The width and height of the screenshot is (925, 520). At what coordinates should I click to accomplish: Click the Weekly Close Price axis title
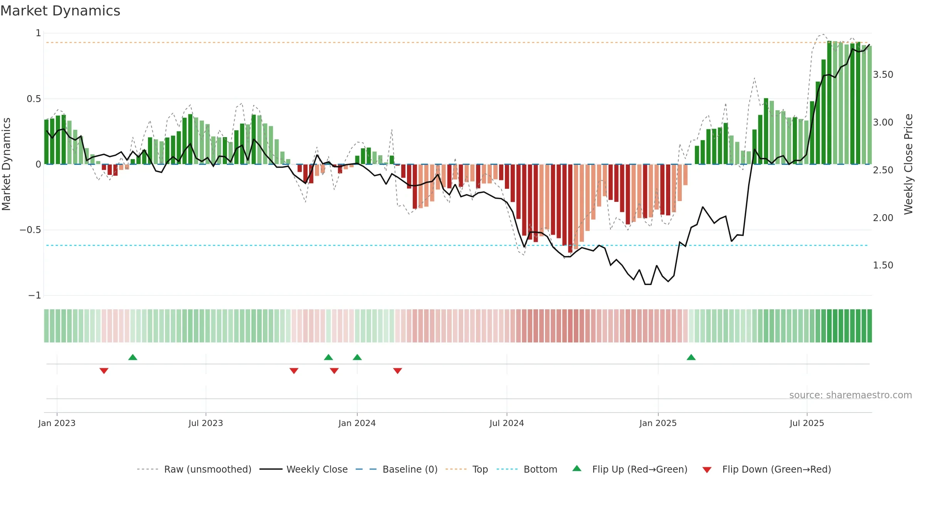pyautogui.click(x=909, y=164)
